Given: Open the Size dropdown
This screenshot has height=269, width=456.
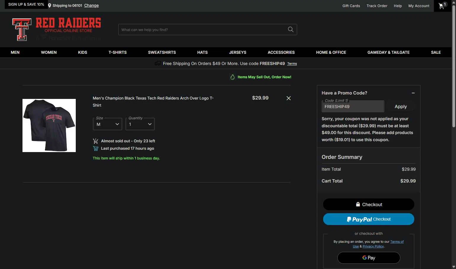Looking at the screenshot, I should point(107,124).
